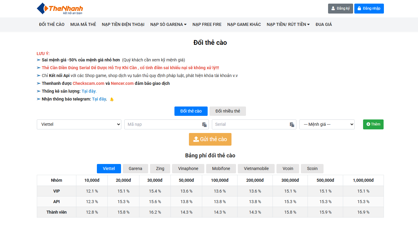Screen dimensions: 418x238
Task: Open NẠP FREE FIRE menu item
Action: coord(207,24)
